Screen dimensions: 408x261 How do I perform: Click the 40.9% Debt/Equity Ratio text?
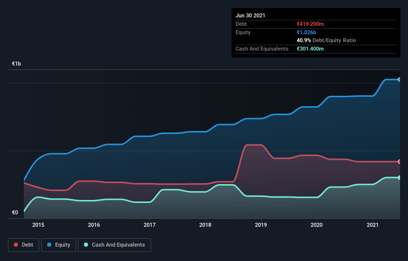tap(326, 40)
